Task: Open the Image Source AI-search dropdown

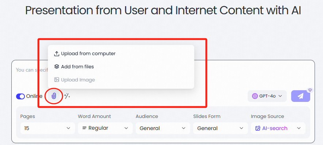Action: (x=278, y=128)
